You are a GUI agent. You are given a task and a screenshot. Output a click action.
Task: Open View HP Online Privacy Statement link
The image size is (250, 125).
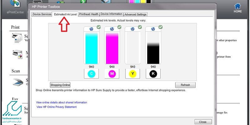[x=57, y=107]
